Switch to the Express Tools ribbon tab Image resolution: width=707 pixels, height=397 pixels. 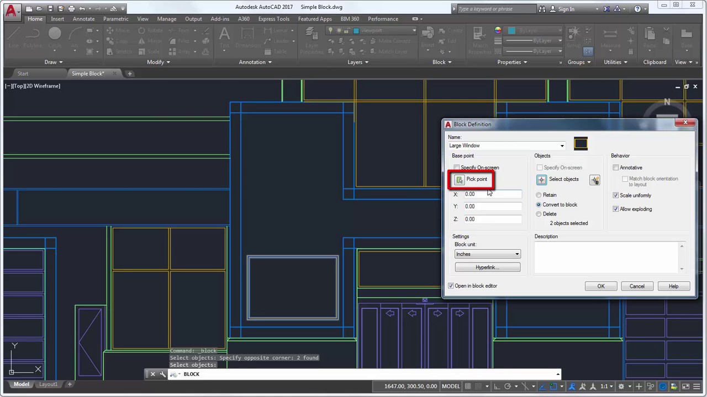[273, 19]
